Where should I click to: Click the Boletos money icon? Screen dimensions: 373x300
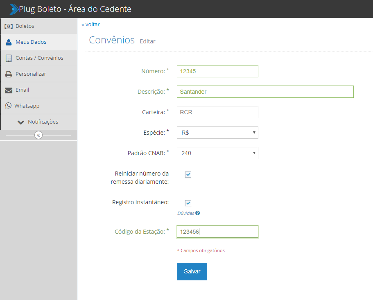point(9,26)
